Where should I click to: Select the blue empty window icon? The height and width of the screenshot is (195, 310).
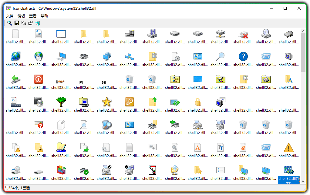[61, 34]
